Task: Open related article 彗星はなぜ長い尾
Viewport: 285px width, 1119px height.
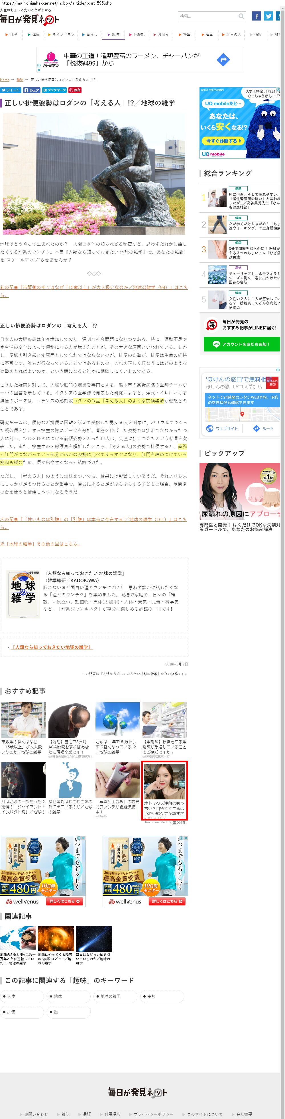Action: [x=93, y=945]
